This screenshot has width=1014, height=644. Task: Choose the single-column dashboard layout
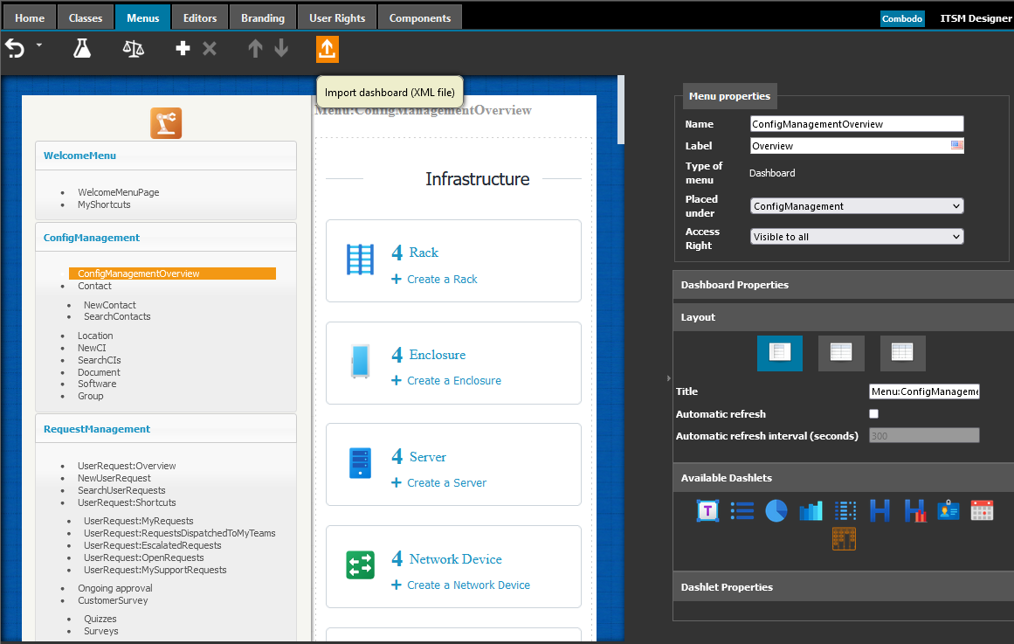click(779, 353)
